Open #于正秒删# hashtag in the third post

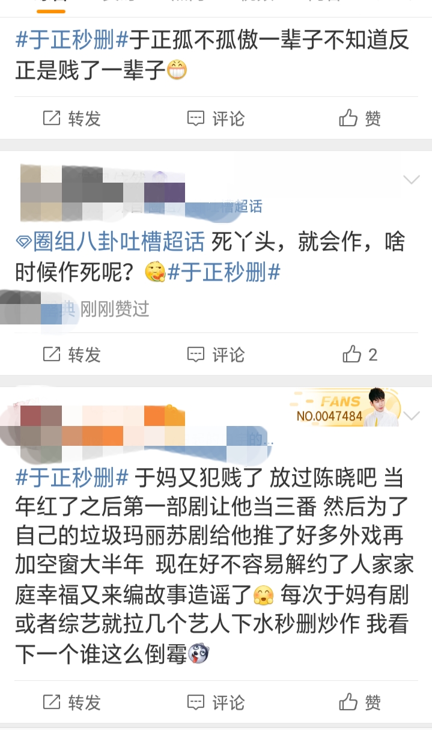tap(72, 478)
